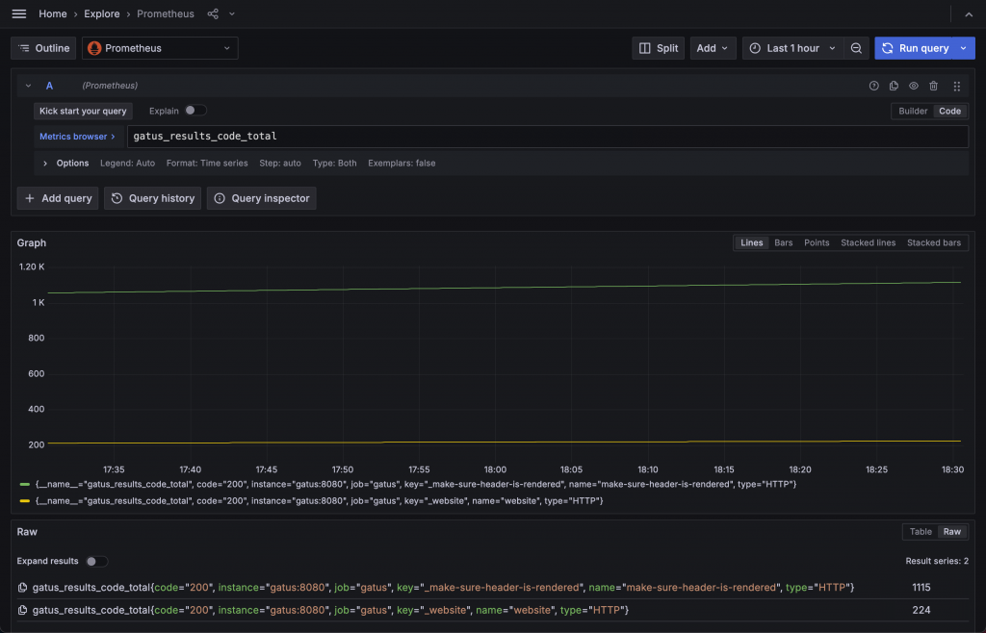
Task: Enable the Expand results switch
Action: point(96,561)
